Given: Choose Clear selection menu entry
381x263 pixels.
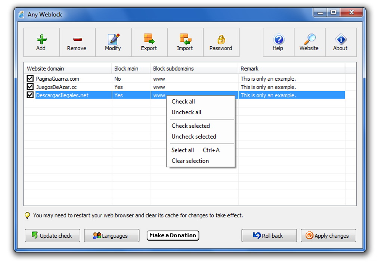Looking at the screenshot, I should coord(201,161).
